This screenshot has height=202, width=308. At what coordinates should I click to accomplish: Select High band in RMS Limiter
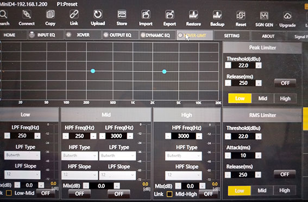285,191
